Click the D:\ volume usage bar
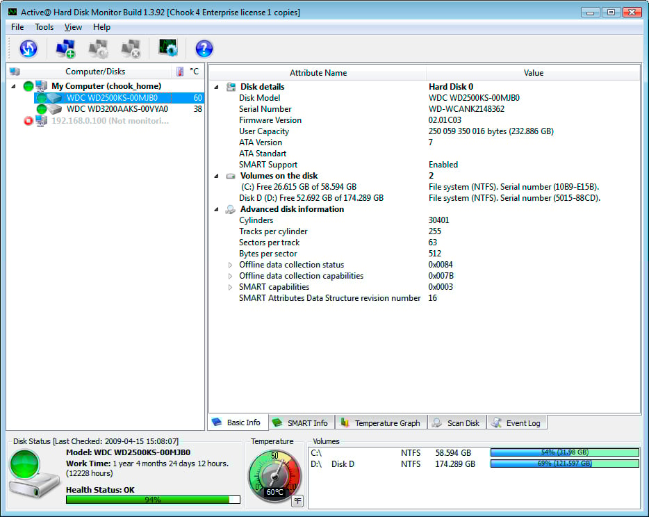 564,463
